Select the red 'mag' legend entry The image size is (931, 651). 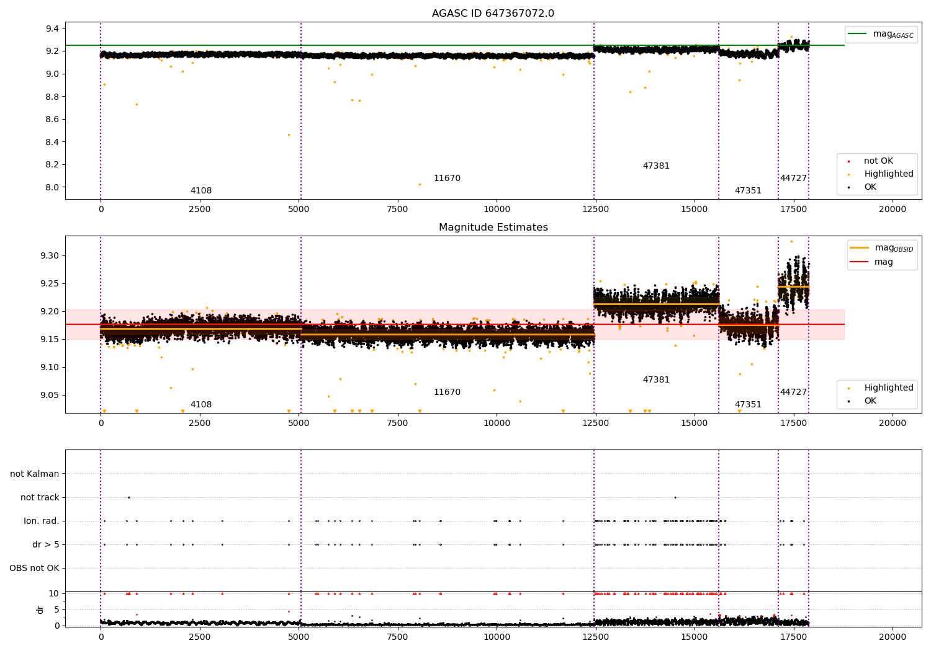coord(871,262)
